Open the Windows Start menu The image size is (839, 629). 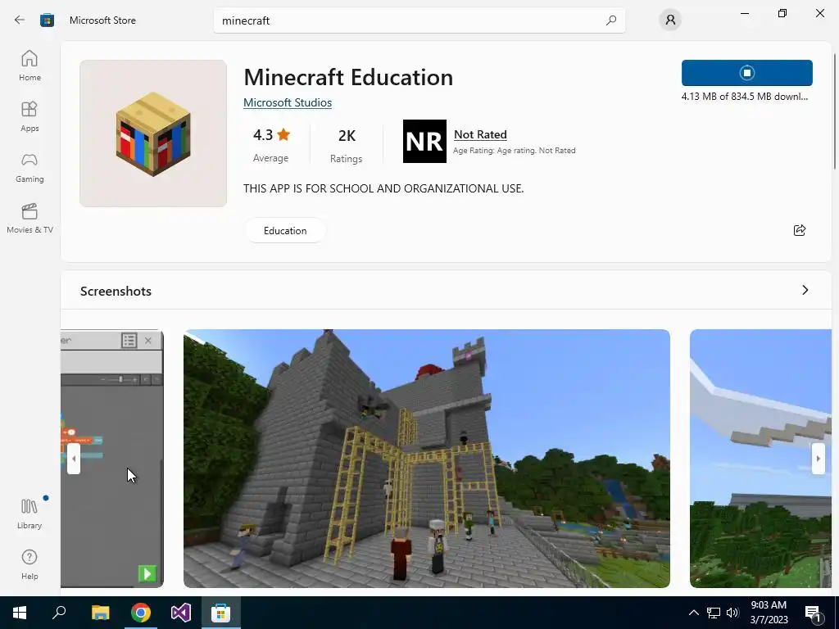click(x=20, y=613)
